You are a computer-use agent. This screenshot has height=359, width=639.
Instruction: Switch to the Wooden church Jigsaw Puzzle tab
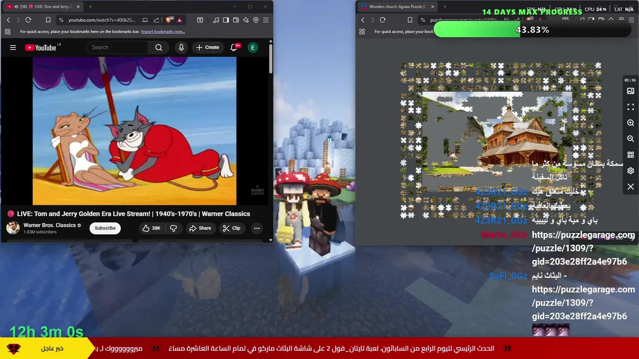click(397, 6)
